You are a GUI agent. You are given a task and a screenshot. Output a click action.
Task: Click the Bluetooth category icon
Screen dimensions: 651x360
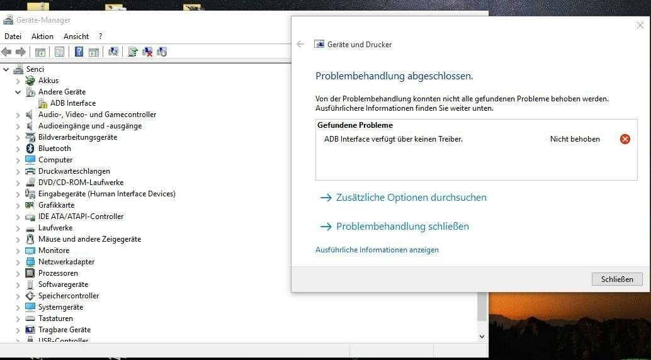30,149
